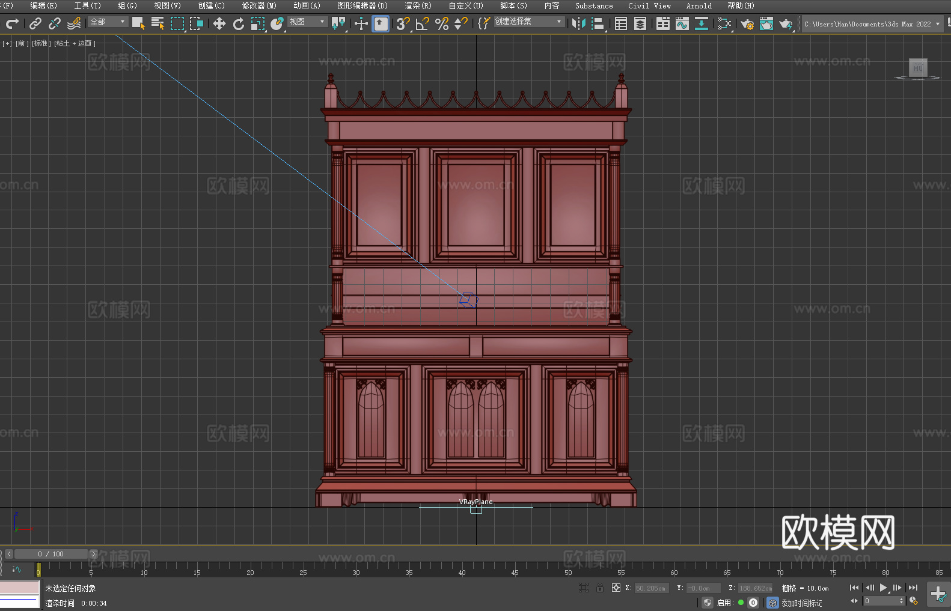Click the Previous Frame button

click(x=869, y=588)
